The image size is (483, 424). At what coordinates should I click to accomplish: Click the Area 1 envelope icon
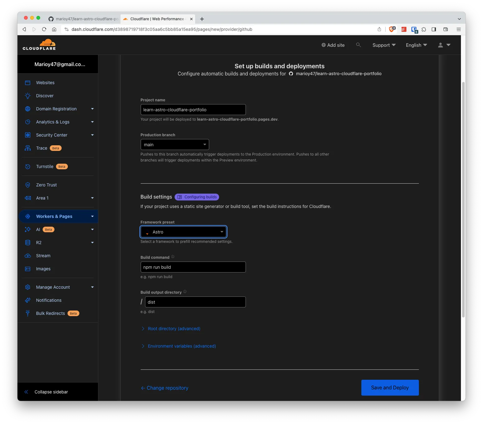(x=28, y=198)
